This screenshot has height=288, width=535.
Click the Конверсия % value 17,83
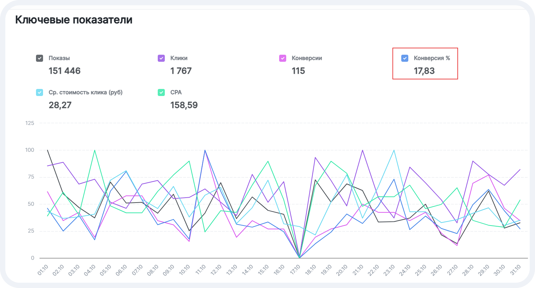[424, 71]
